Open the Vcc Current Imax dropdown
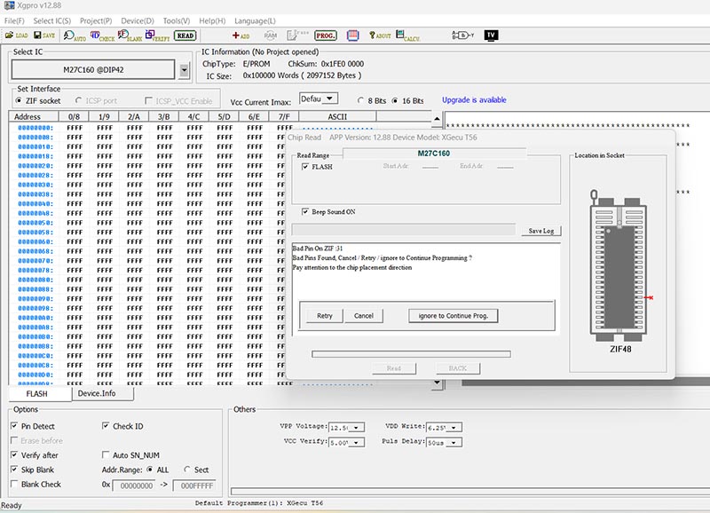 [330, 99]
